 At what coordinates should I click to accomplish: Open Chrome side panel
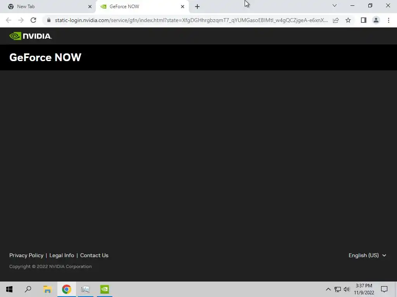point(364,20)
